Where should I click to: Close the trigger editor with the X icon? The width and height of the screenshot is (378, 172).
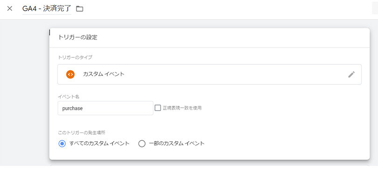[x=10, y=9]
